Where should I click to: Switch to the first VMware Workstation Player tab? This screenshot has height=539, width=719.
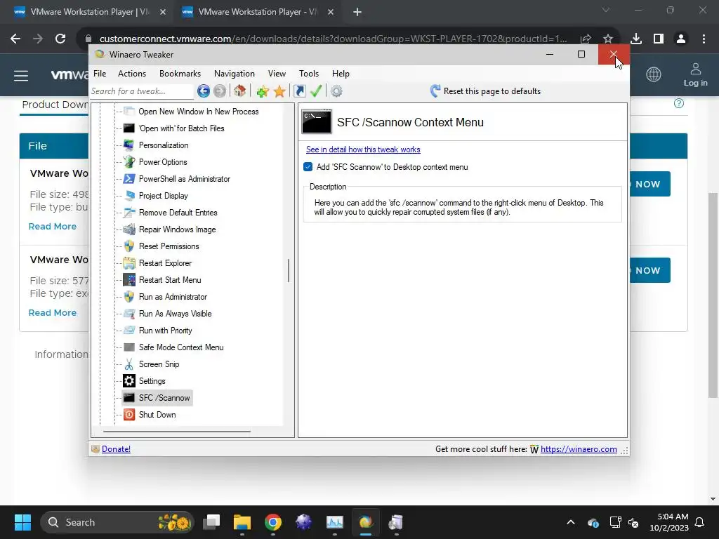click(x=89, y=12)
